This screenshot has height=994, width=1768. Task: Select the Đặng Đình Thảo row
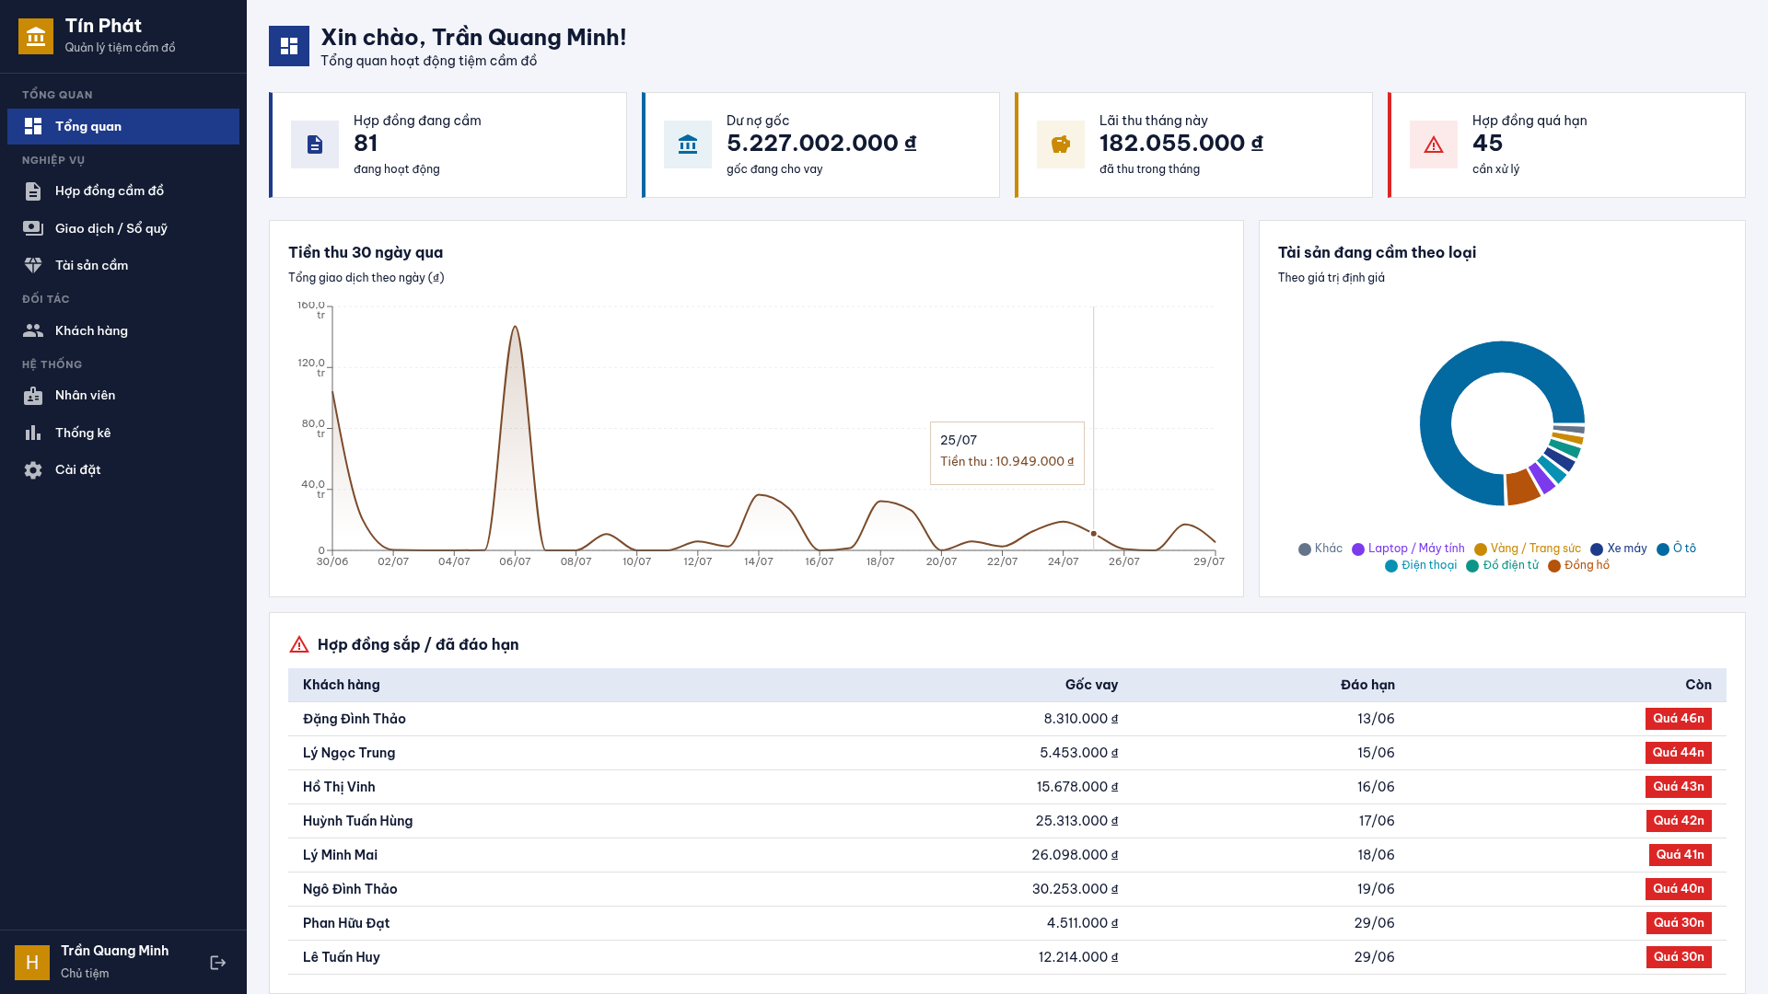pyautogui.click(x=1007, y=719)
